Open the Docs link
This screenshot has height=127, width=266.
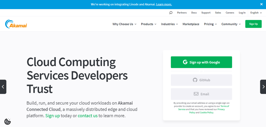194,13
